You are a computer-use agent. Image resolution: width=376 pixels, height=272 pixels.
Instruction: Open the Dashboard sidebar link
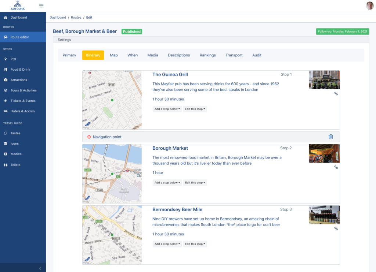(23, 18)
